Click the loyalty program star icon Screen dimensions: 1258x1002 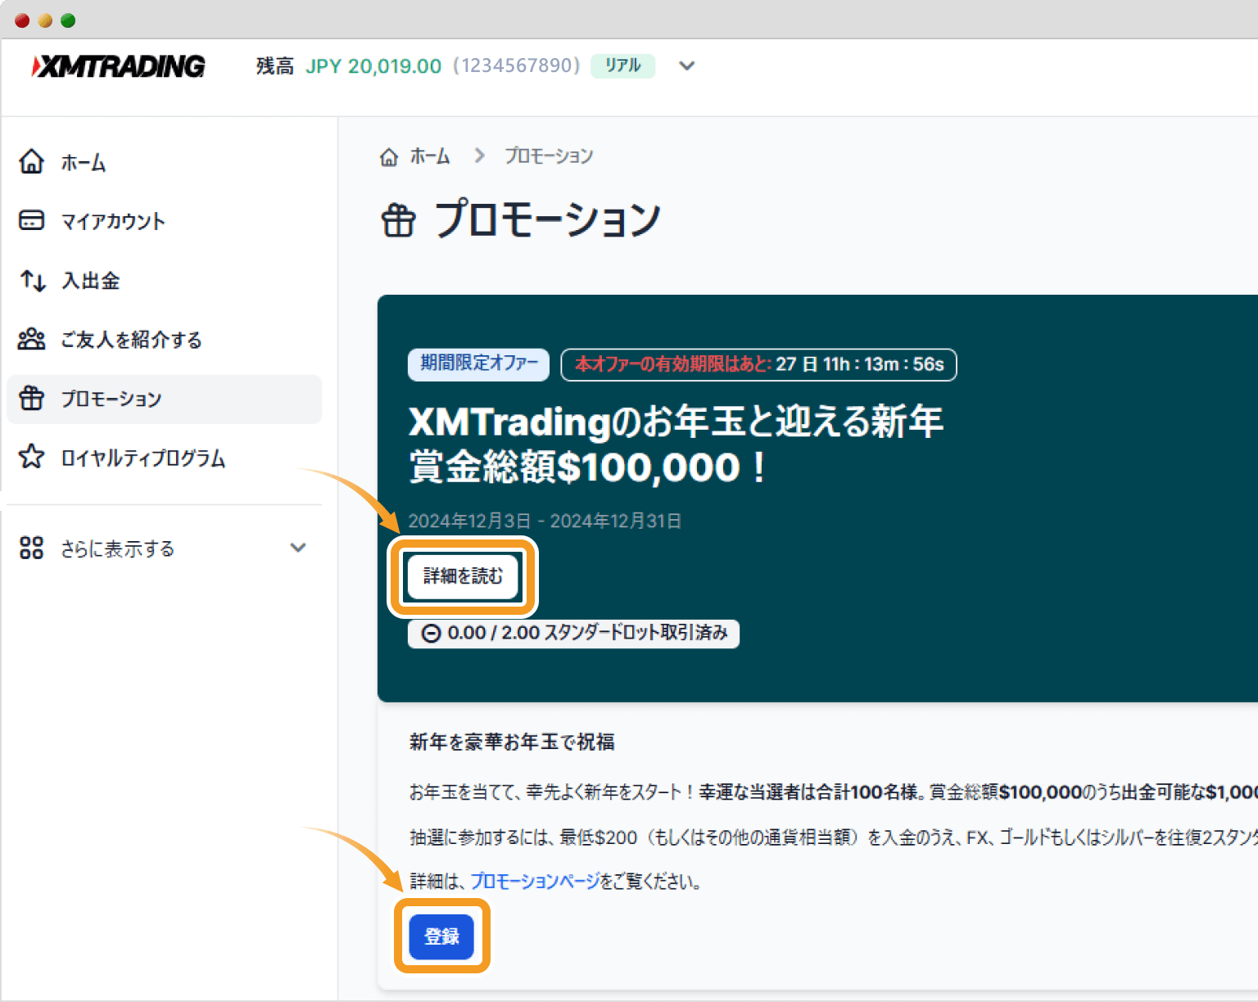pyautogui.click(x=31, y=457)
